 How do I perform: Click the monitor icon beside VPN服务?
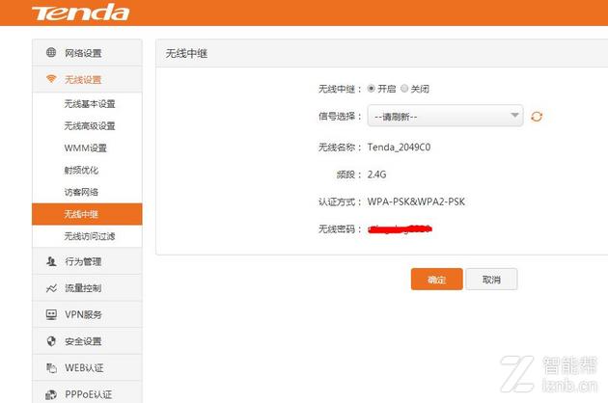[51, 314]
